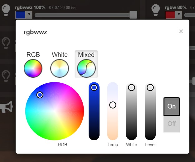Turn the light On
The width and height of the screenshot is (195, 162).
172,106
